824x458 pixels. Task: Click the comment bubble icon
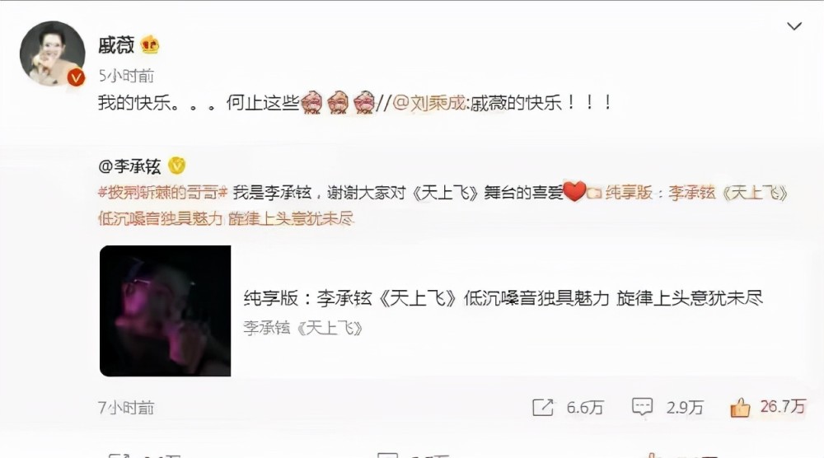click(x=642, y=407)
